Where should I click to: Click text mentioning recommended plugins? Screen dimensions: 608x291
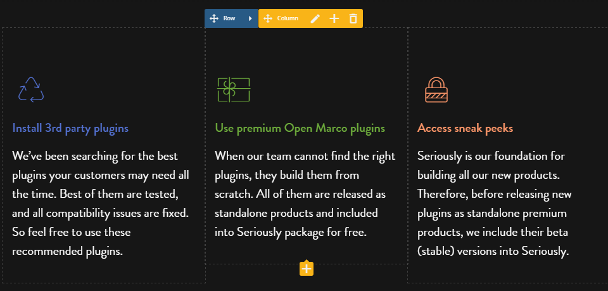point(68,252)
